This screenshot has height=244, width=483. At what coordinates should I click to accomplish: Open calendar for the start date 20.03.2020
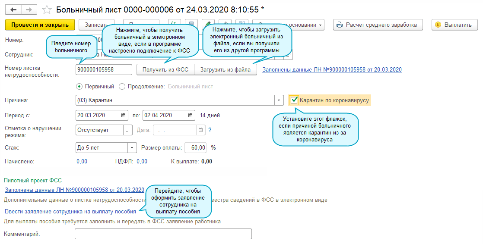tap(124, 116)
